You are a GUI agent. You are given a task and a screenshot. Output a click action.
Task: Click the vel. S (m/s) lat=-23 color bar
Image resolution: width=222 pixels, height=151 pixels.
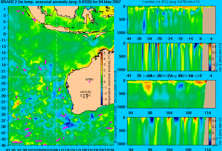coord(210,131)
